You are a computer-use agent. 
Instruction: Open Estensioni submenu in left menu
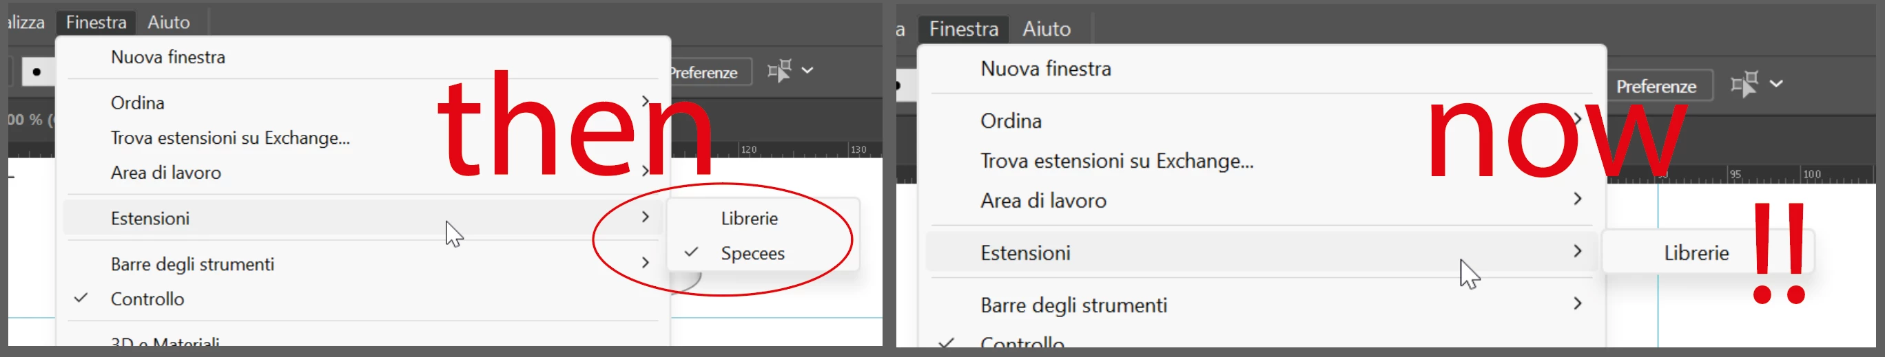click(x=363, y=217)
